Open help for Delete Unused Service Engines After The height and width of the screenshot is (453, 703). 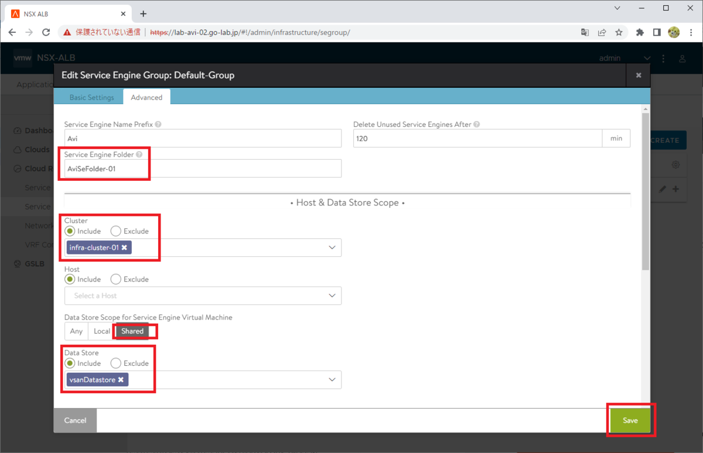click(476, 125)
